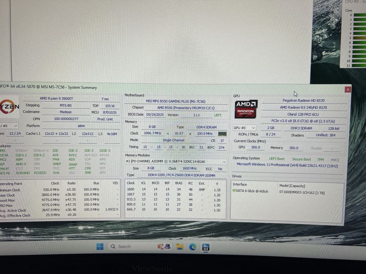Image resolution: width=366 pixels, height=274 pixels.
Task: Click Core 0 usage bar in CPU window
Action: coord(360,15)
